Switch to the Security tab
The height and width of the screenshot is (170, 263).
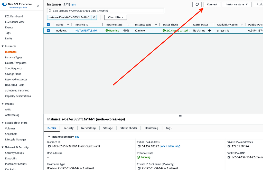[69, 128]
